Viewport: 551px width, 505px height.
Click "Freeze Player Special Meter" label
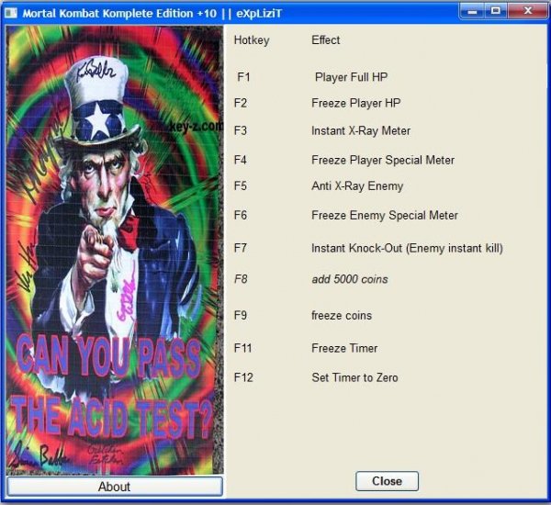tap(383, 161)
